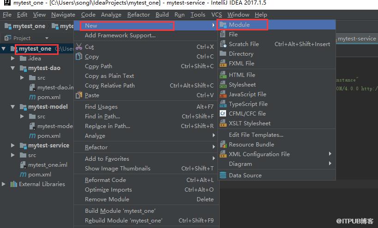Choose Find Usages
The image size is (378, 228).
point(146,107)
